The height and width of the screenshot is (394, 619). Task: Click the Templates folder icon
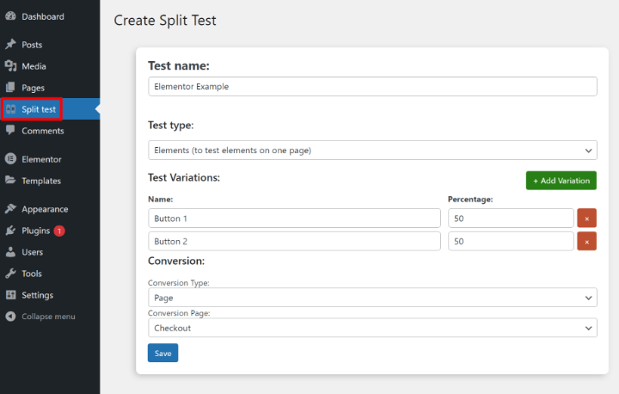point(10,181)
